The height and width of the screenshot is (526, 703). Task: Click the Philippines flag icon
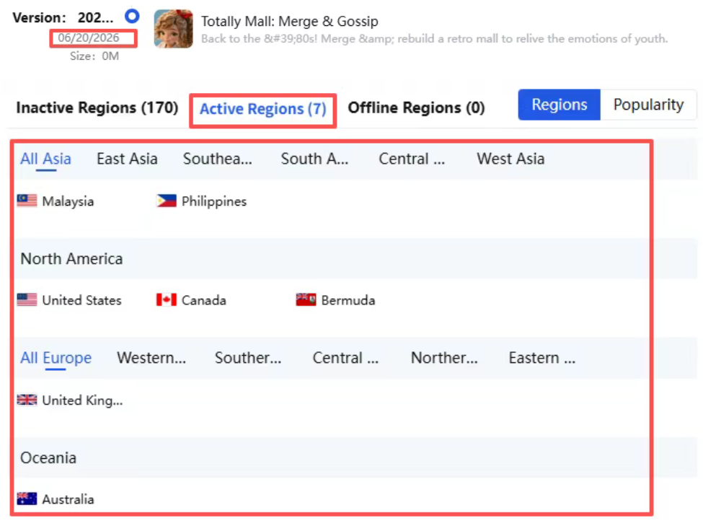pyautogui.click(x=167, y=201)
